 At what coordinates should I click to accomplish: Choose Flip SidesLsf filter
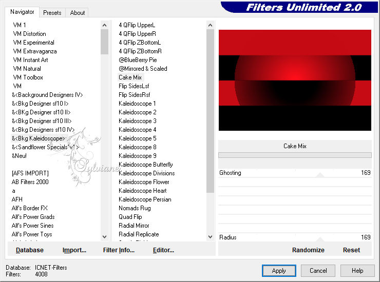click(x=134, y=86)
